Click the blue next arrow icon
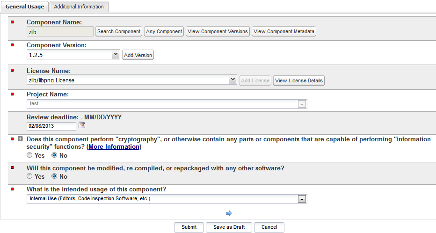 click(229, 213)
